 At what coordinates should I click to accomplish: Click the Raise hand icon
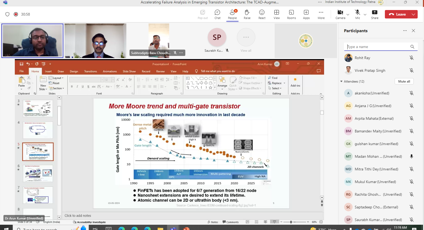tap(247, 14)
